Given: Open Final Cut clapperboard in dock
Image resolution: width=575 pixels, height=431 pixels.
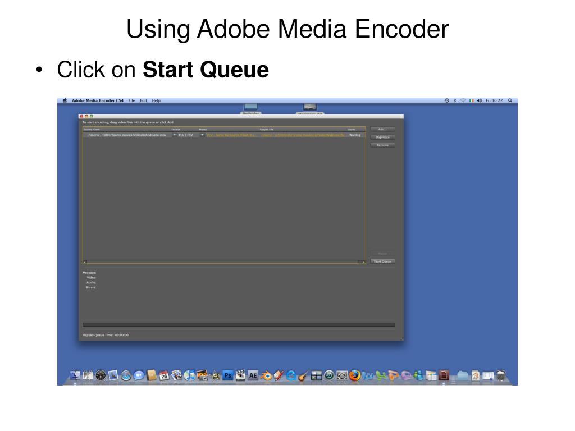Looking at the screenshot, I should coord(240,375).
